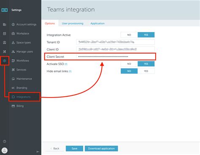Open the help question mark icon
Viewport: 200px width, 155px height.
(x=5, y=141)
